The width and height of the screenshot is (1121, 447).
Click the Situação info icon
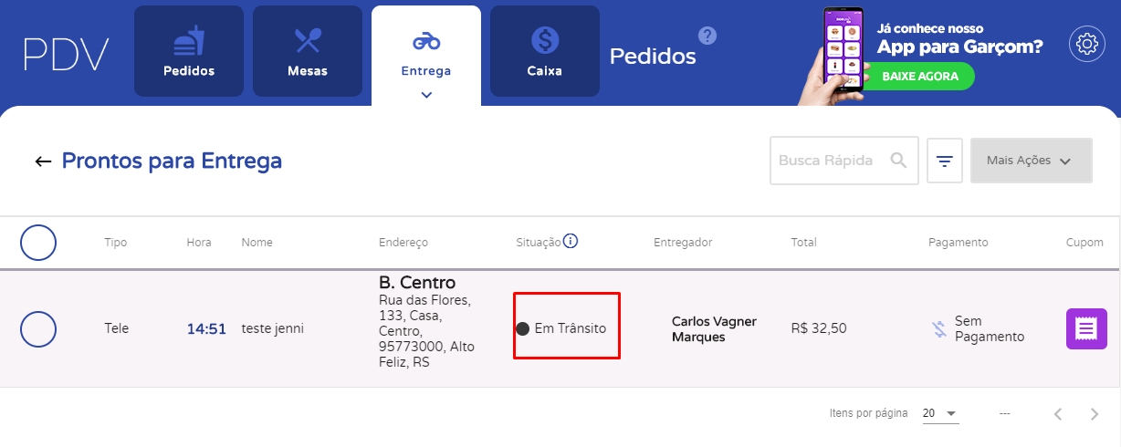pyautogui.click(x=571, y=242)
